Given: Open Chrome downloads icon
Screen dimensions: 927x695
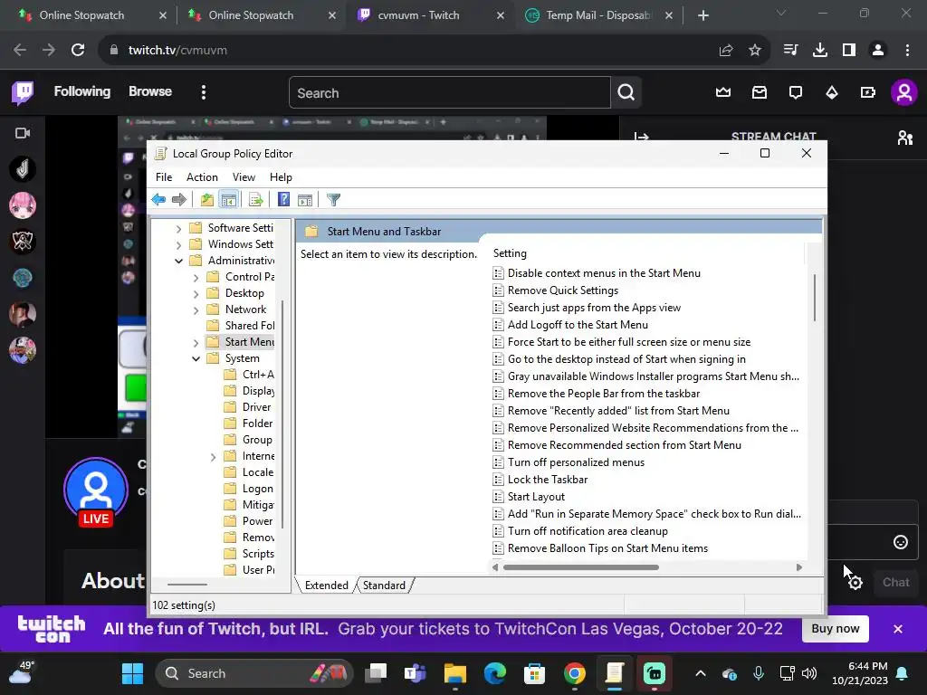Looking at the screenshot, I should click(820, 51).
